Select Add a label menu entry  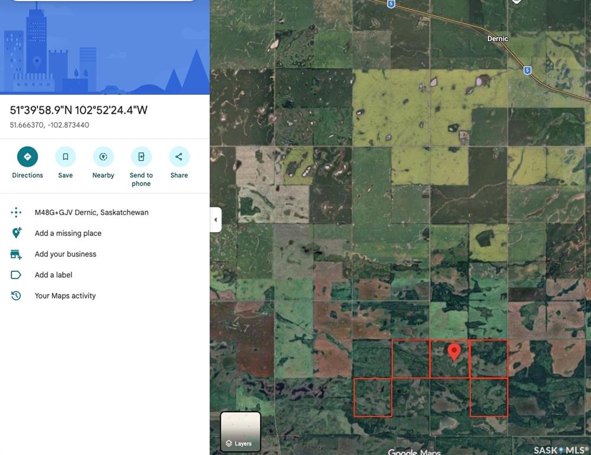coord(53,274)
